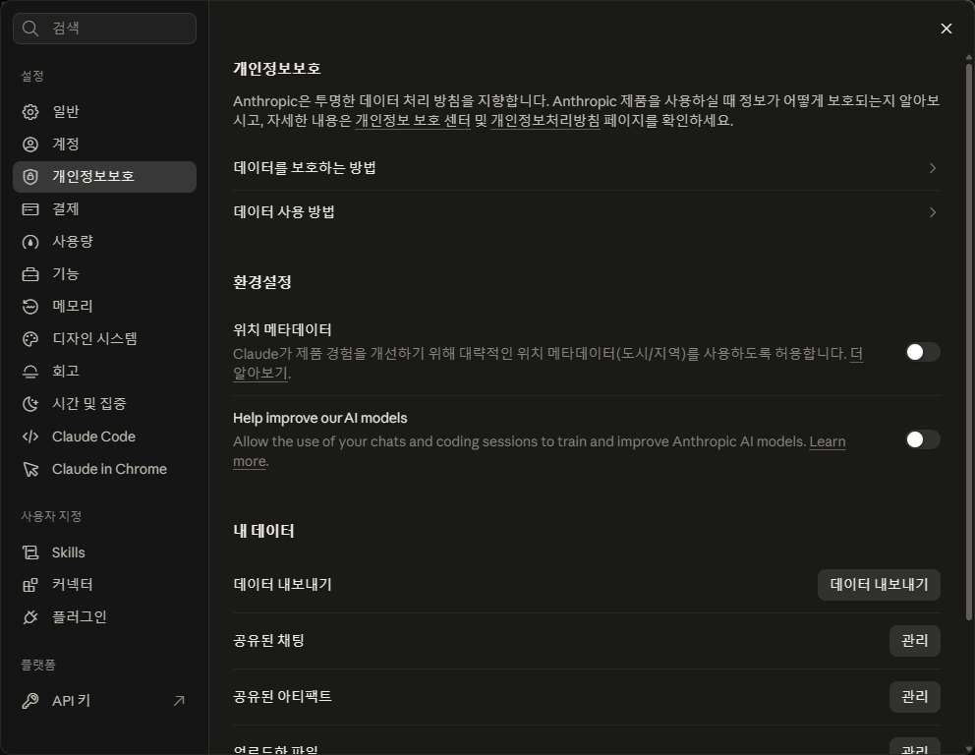Screen dimensions: 975x755
Task: Click the icon beside 회고
Action: 30,372
